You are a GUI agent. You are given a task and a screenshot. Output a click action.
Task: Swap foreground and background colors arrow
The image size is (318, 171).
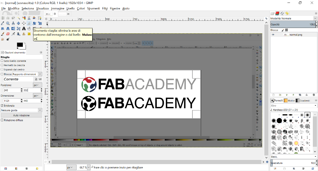coord(25,43)
